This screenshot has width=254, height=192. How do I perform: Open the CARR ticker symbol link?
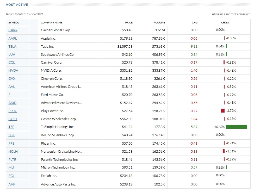click(x=13, y=30)
